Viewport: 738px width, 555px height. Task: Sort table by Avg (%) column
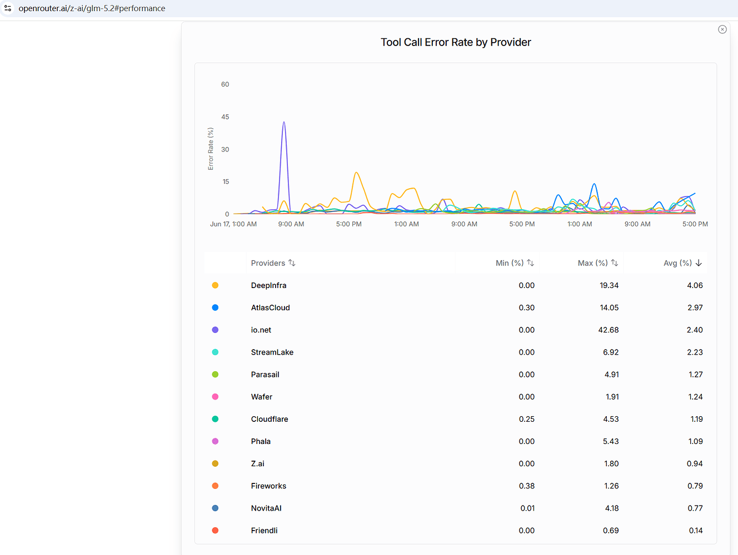[683, 263]
